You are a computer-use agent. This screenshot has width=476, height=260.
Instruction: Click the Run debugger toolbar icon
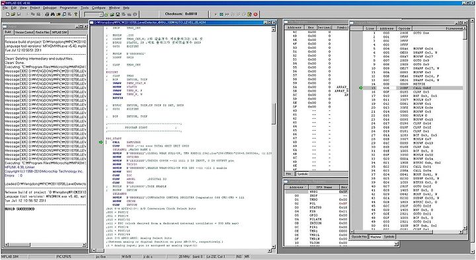click(x=216, y=15)
